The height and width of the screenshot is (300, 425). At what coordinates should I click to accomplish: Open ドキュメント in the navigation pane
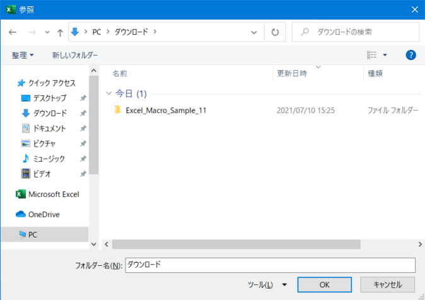(44, 128)
